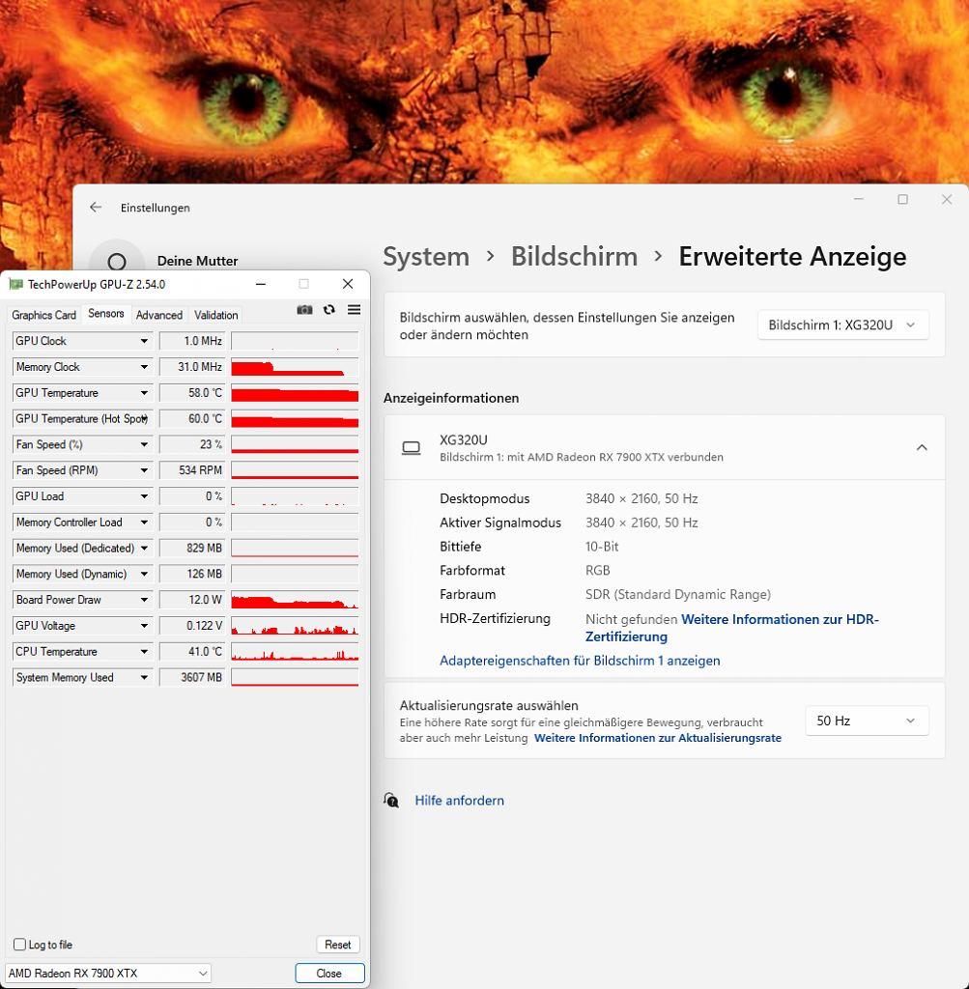
Task: Click the Farbformat value RGB
Action: pos(597,571)
